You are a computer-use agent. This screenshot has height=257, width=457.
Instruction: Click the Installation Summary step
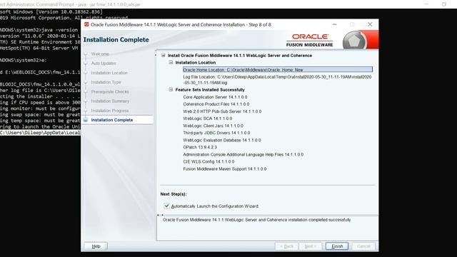tap(110, 101)
